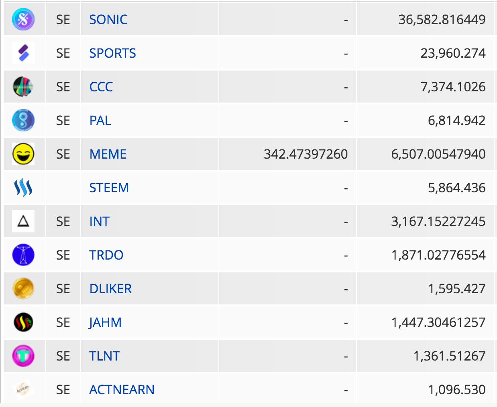
Task: Click the SPORTS token logo
Action: (x=23, y=53)
